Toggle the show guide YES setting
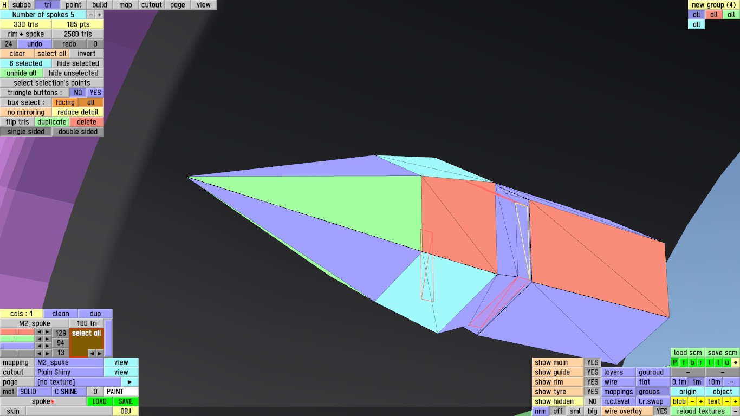 593,372
